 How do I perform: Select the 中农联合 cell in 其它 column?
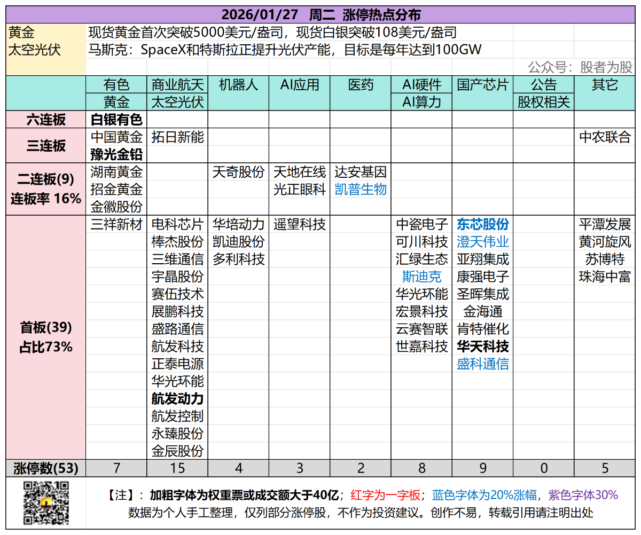pos(605,137)
